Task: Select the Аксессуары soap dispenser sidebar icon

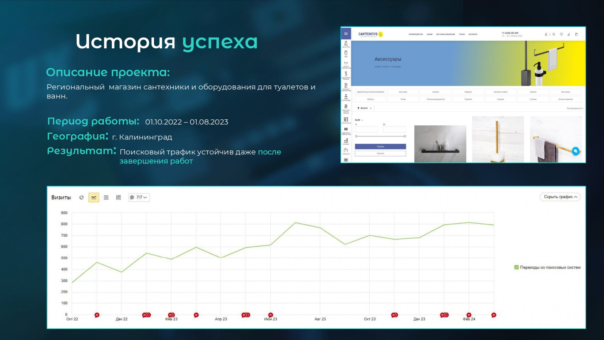Action: click(346, 44)
